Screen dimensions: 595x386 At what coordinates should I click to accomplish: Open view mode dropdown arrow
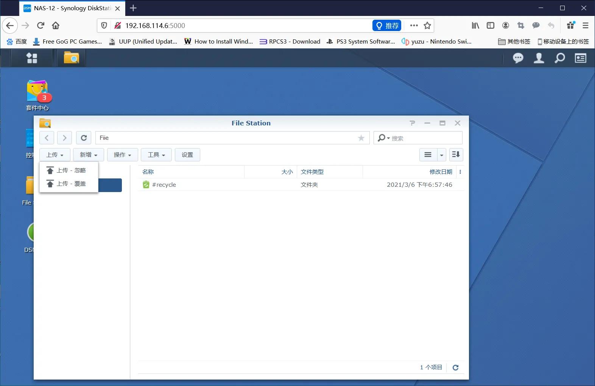[x=441, y=155]
